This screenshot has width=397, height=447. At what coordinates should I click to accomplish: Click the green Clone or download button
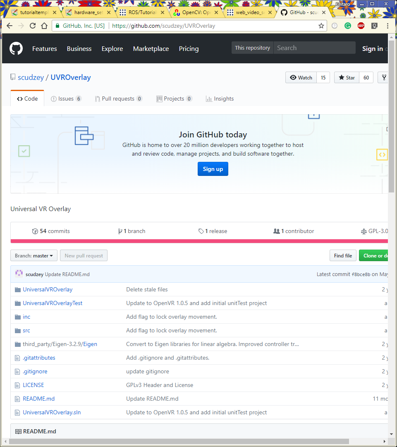click(x=374, y=255)
